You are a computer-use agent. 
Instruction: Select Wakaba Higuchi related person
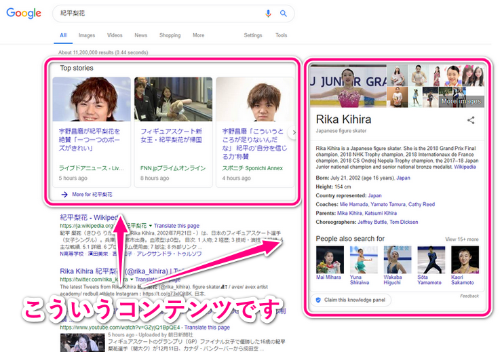(x=398, y=265)
